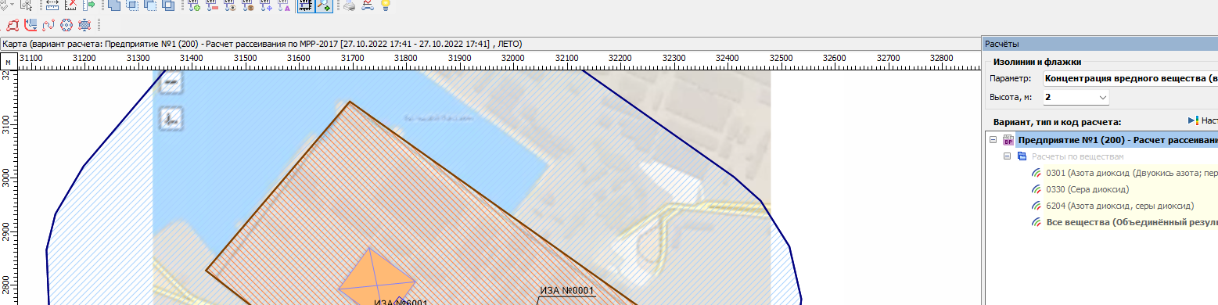1218x305 pixels.
Task: Select the horizontal ruler distance measure tool
Action: 52,5
